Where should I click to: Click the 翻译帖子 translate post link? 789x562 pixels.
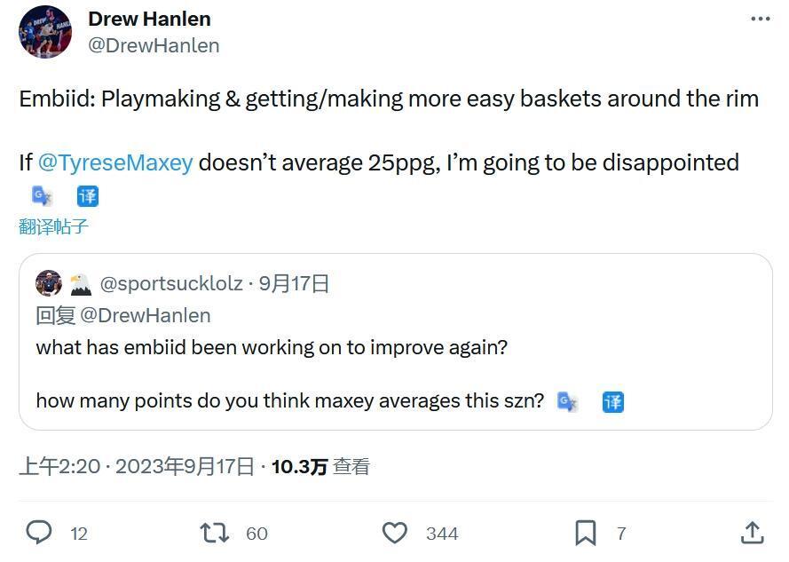click(54, 226)
